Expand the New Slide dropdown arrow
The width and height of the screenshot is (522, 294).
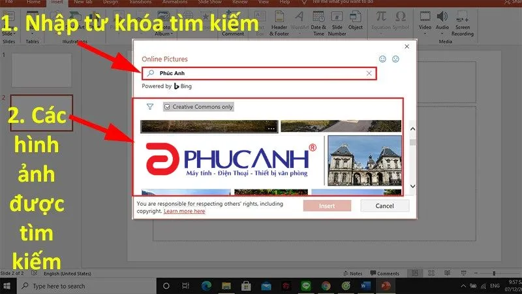click(x=14, y=34)
